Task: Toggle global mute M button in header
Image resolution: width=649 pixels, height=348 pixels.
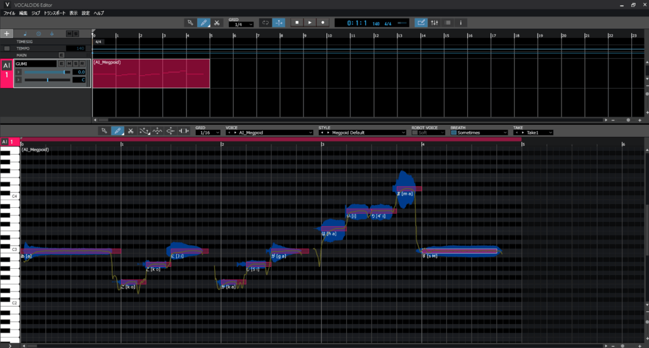Action: click(x=69, y=34)
